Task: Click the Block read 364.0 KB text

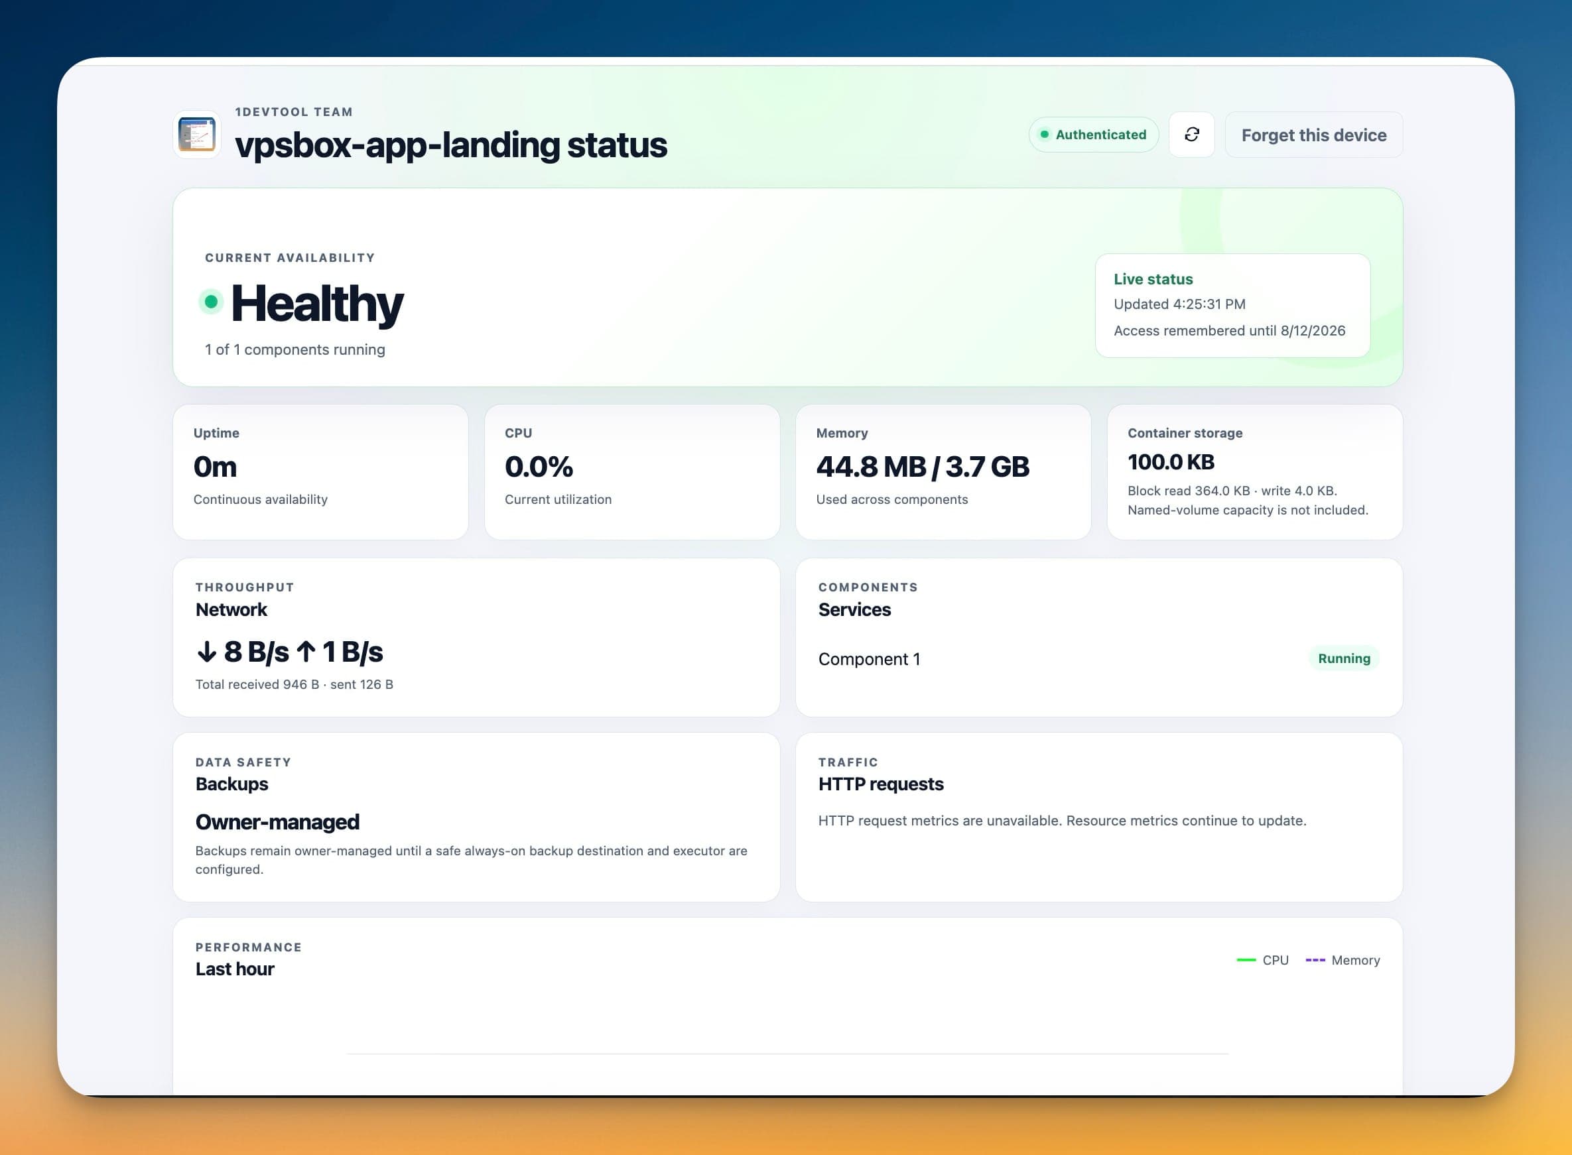Action: [1189, 491]
